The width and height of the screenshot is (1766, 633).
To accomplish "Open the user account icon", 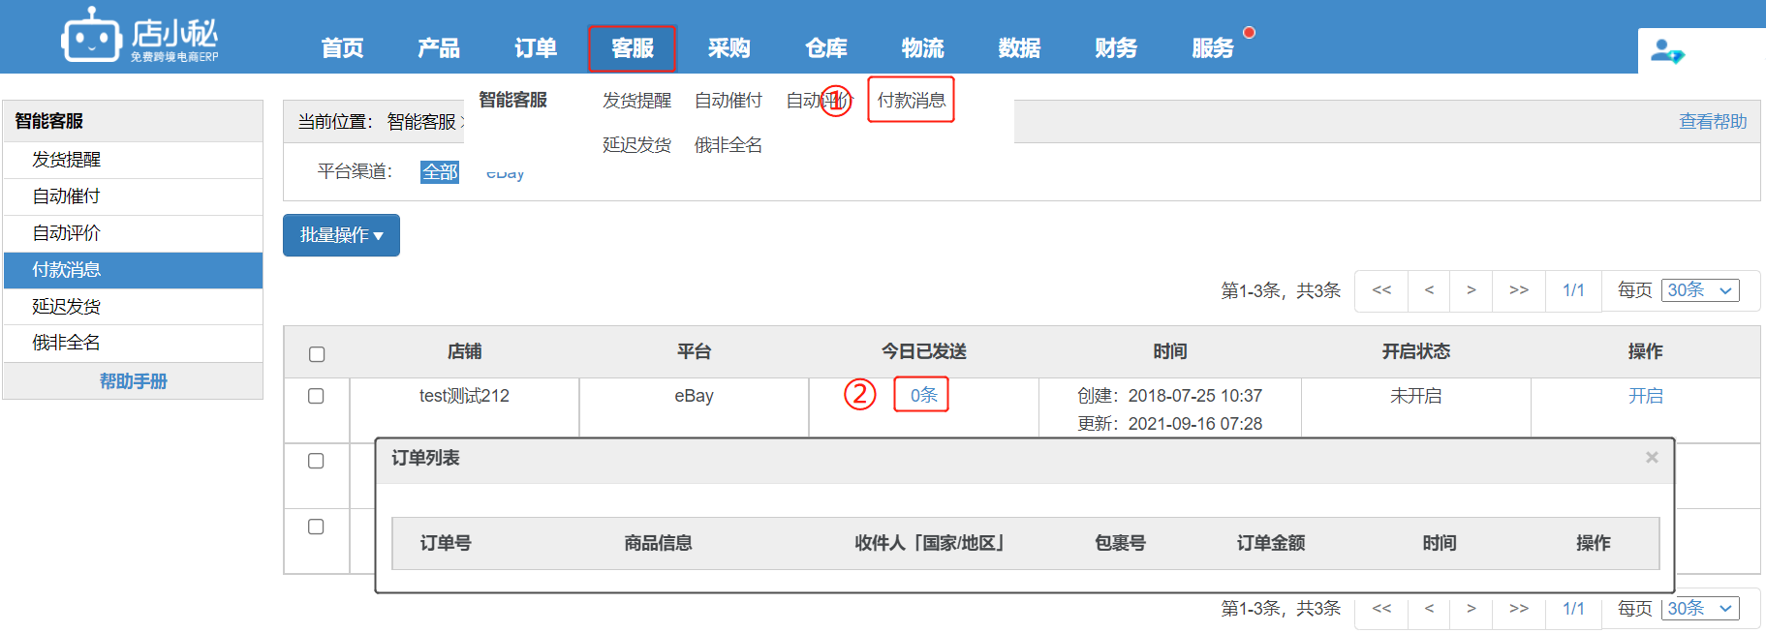I will point(1666,51).
